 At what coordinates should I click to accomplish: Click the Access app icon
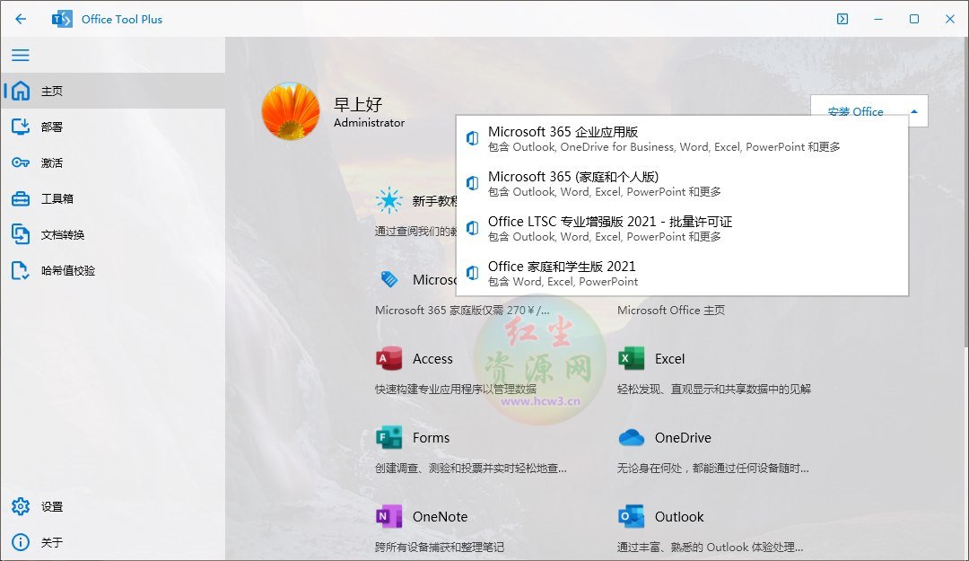click(x=388, y=359)
